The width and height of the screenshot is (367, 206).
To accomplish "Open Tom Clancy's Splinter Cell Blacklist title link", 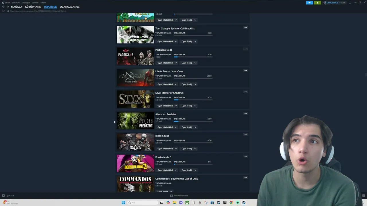I will [175, 28].
